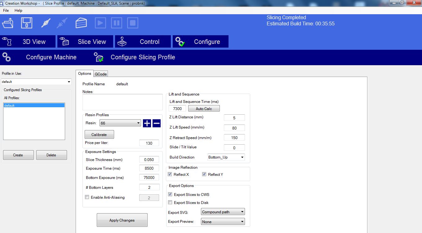
Task: Open the Build Direction dropdown
Action: click(226, 157)
